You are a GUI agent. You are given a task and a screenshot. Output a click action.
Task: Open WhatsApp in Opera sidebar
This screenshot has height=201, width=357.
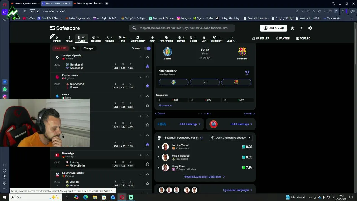click(x=4, y=89)
